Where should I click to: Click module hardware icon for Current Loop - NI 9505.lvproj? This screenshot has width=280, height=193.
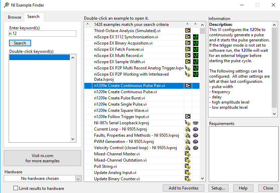[196, 129]
